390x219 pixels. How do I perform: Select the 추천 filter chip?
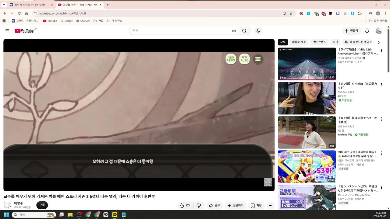click(x=335, y=42)
